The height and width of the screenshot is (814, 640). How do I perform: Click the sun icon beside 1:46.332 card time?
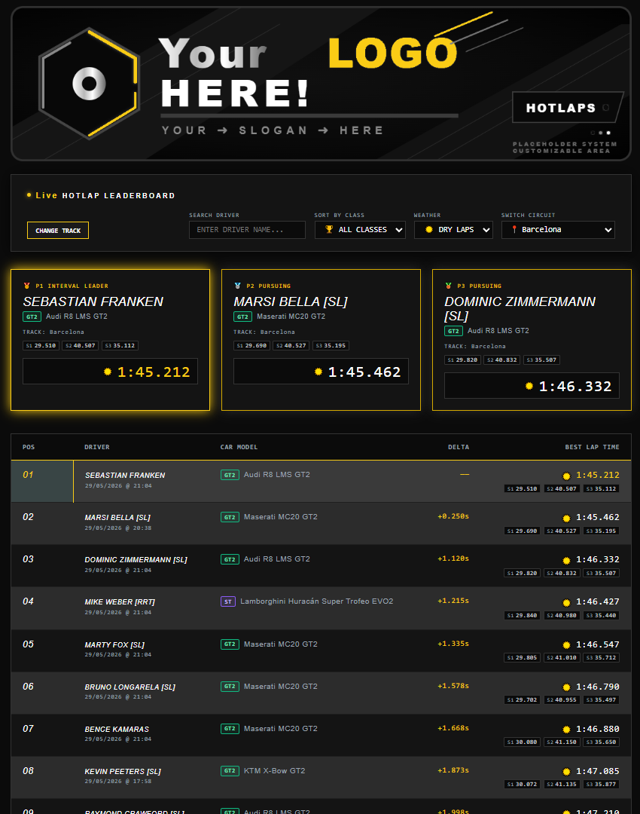(x=529, y=386)
